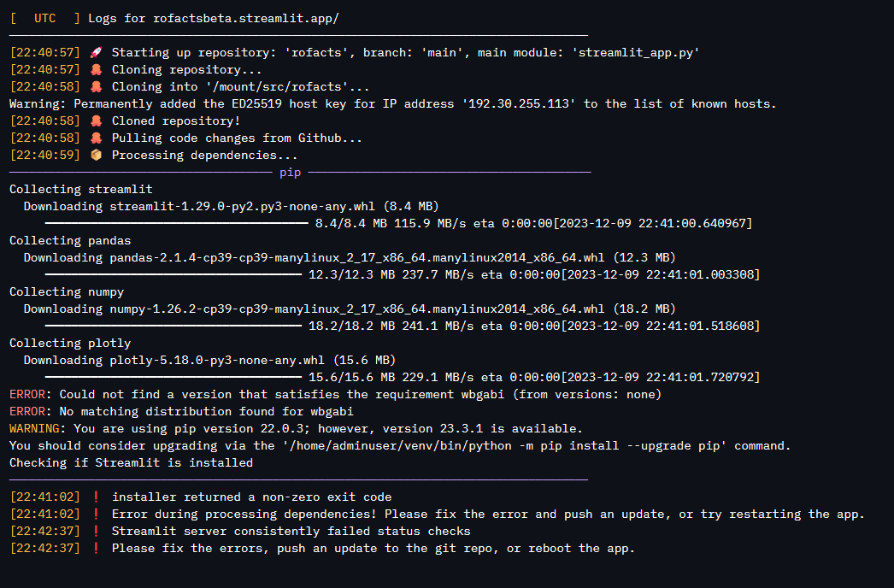The height and width of the screenshot is (588, 894).
Task: Click the octopus icon beside 'Cloned repository!'
Action: pos(96,121)
